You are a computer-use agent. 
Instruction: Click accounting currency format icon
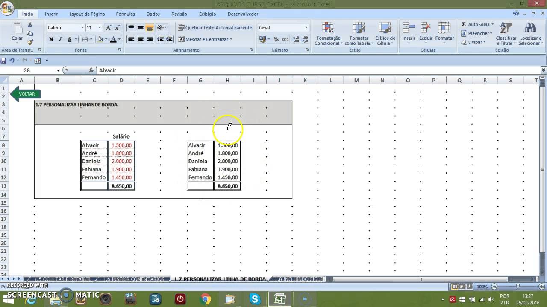263,39
